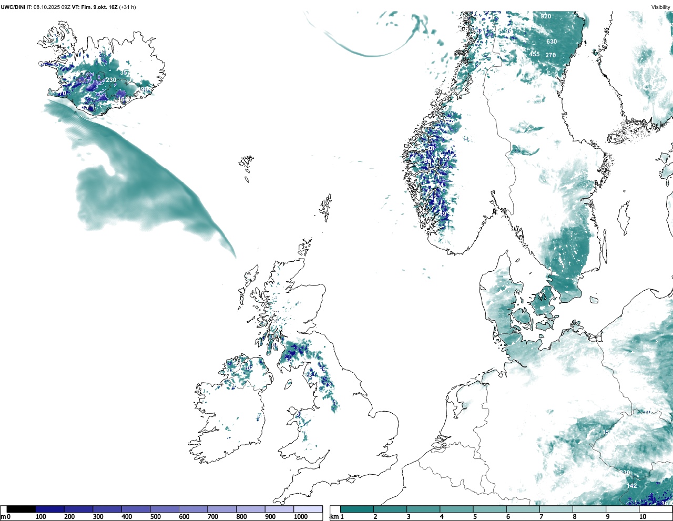Click the 1000 tick label on meter scale
This screenshot has height=521, width=673.
pos(301,517)
